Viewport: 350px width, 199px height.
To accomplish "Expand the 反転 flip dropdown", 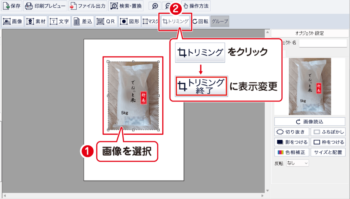I will (297, 163).
